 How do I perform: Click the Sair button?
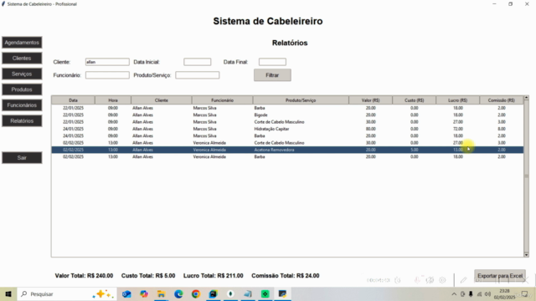[22, 158]
